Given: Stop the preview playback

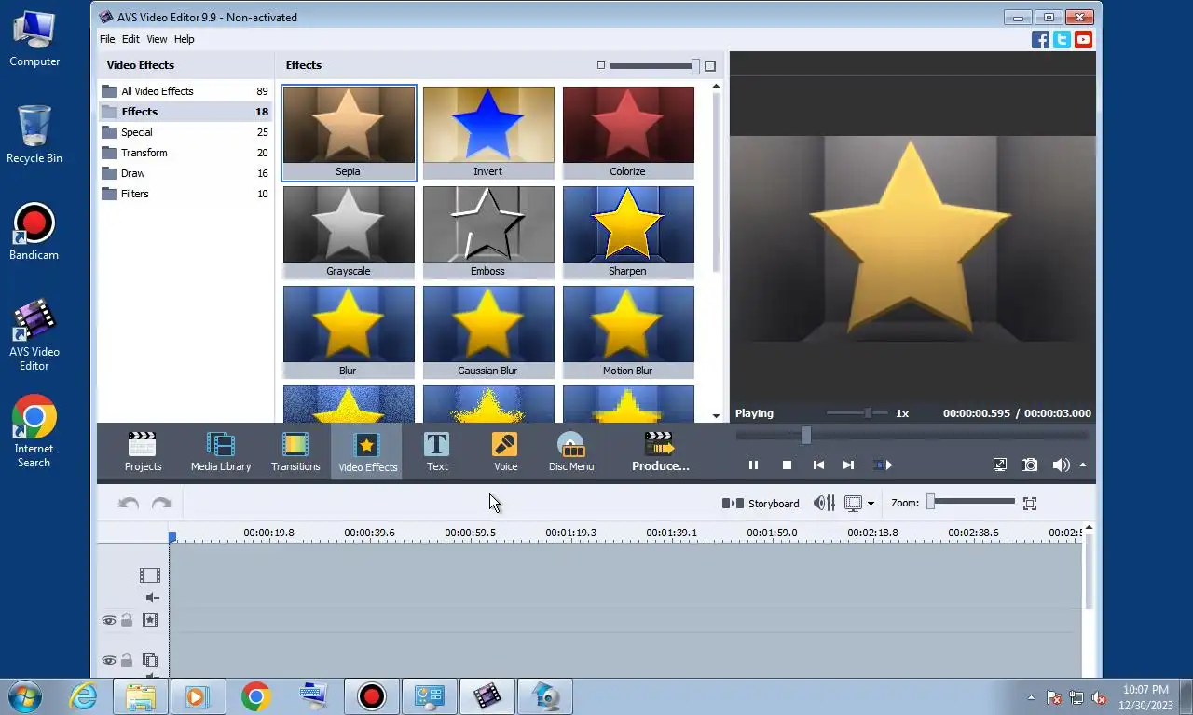Looking at the screenshot, I should 787,465.
